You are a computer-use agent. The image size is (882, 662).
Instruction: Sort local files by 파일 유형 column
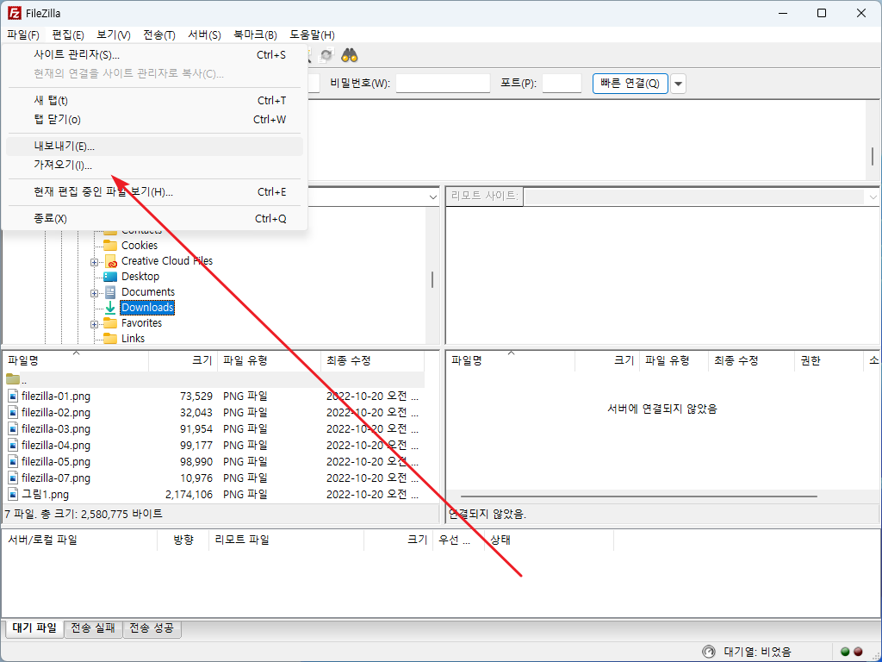(x=269, y=361)
